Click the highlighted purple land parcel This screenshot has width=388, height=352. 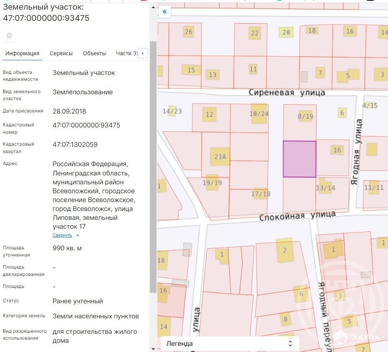pos(299,159)
